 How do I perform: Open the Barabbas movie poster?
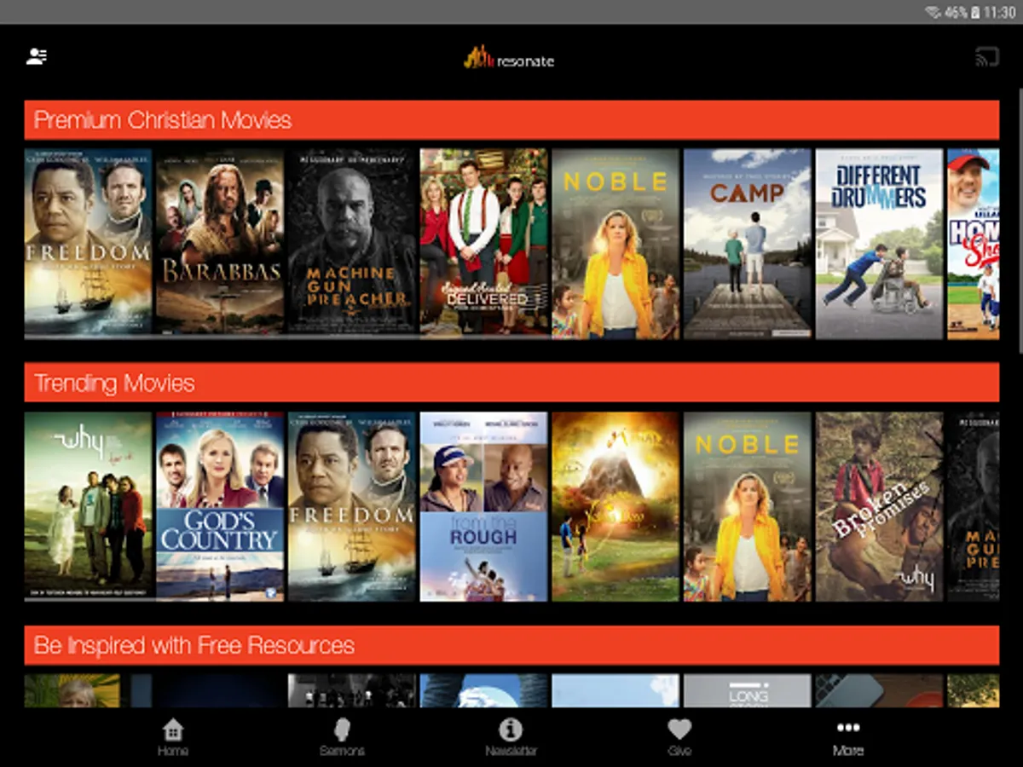pyautogui.click(x=220, y=244)
